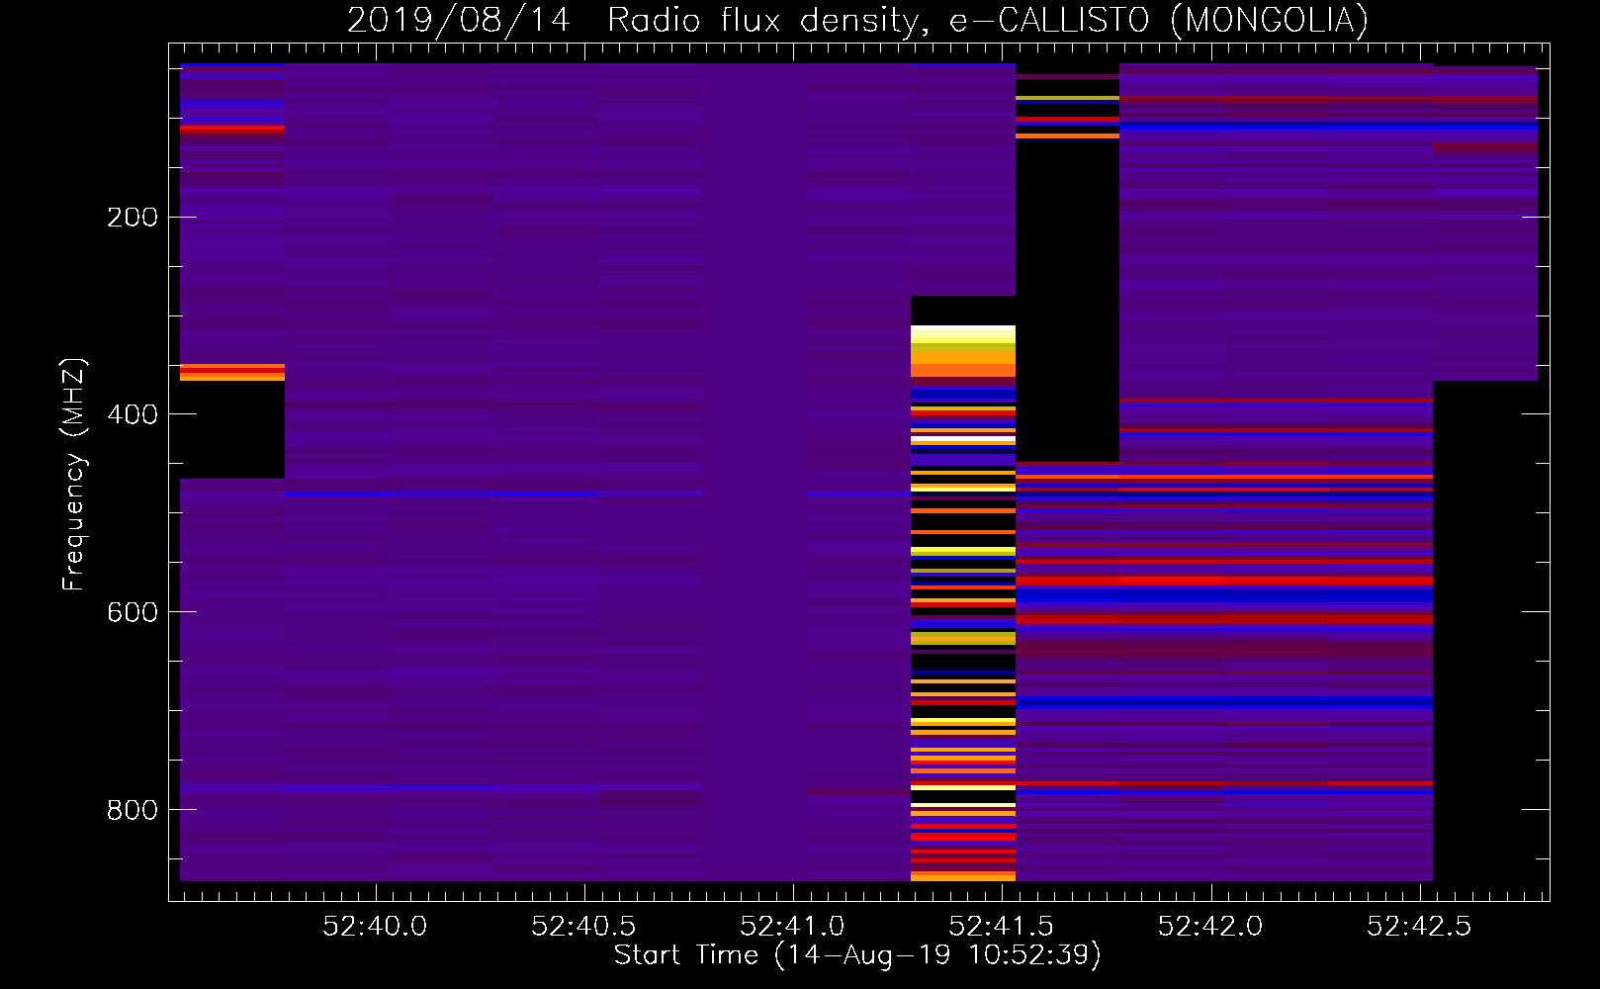Select the 600 frequency tick label
Viewport: 1600px width, 989px height.
click(133, 612)
